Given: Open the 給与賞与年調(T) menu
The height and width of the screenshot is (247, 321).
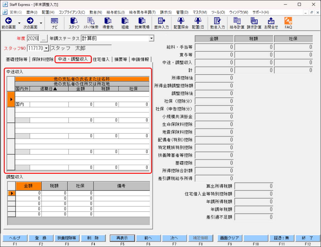Looking at the screenshot, I should pos(142,12).
